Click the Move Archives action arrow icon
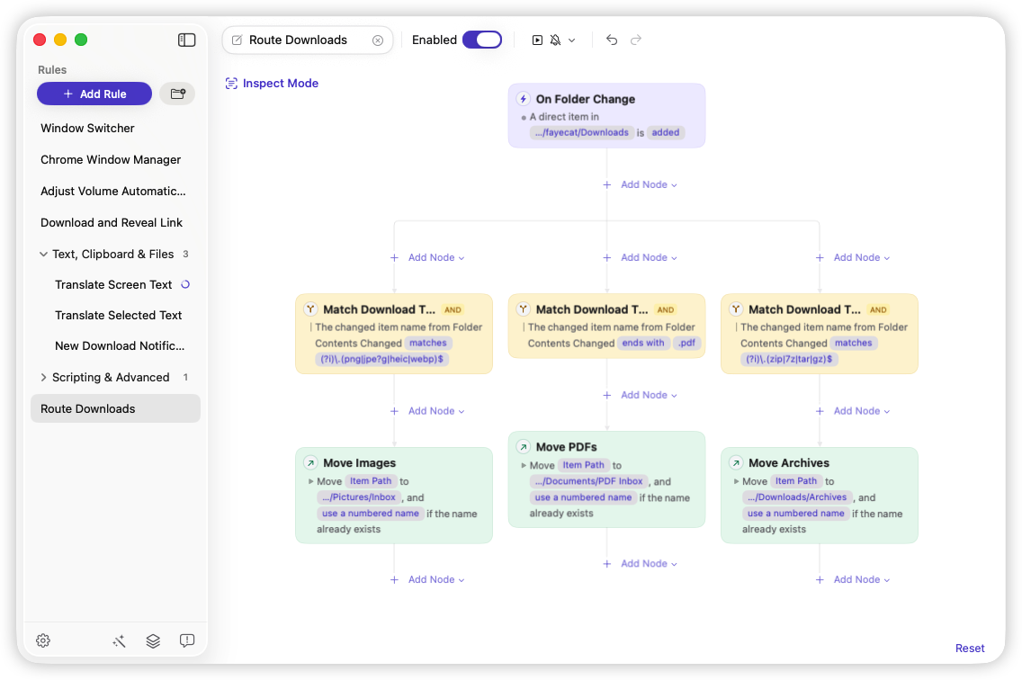Viewport: 1022px width, 680px height. coord(736,463)
